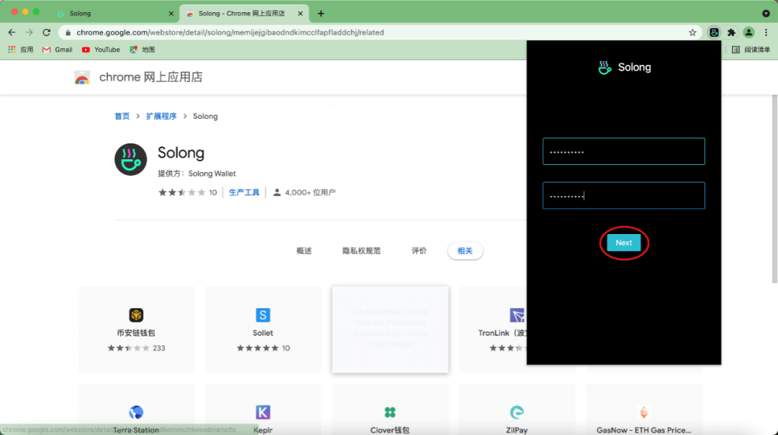Image resolution: width=778 pixels, height=435 pixels.
Task: Open the Terra Station extension card
Action: (136, 410)
